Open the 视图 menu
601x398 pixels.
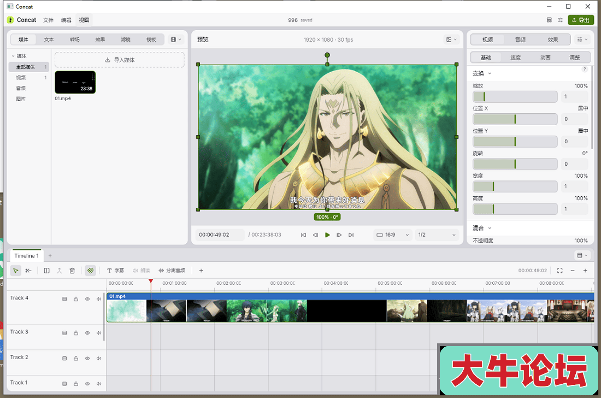[84, 20]
